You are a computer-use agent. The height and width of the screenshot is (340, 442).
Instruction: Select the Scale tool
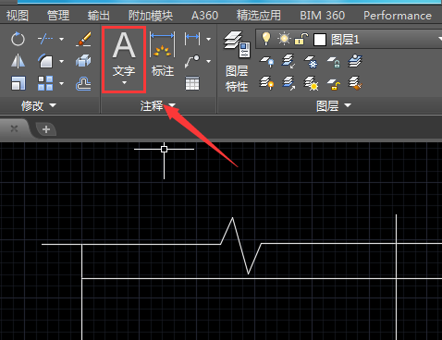point(18,83)
